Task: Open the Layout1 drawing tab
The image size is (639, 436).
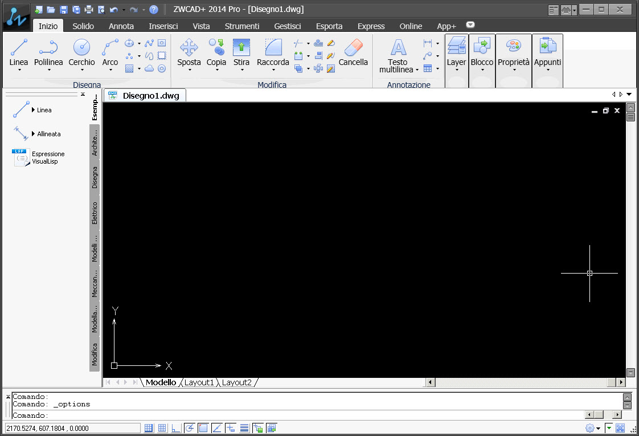Action: pos(199,382)
